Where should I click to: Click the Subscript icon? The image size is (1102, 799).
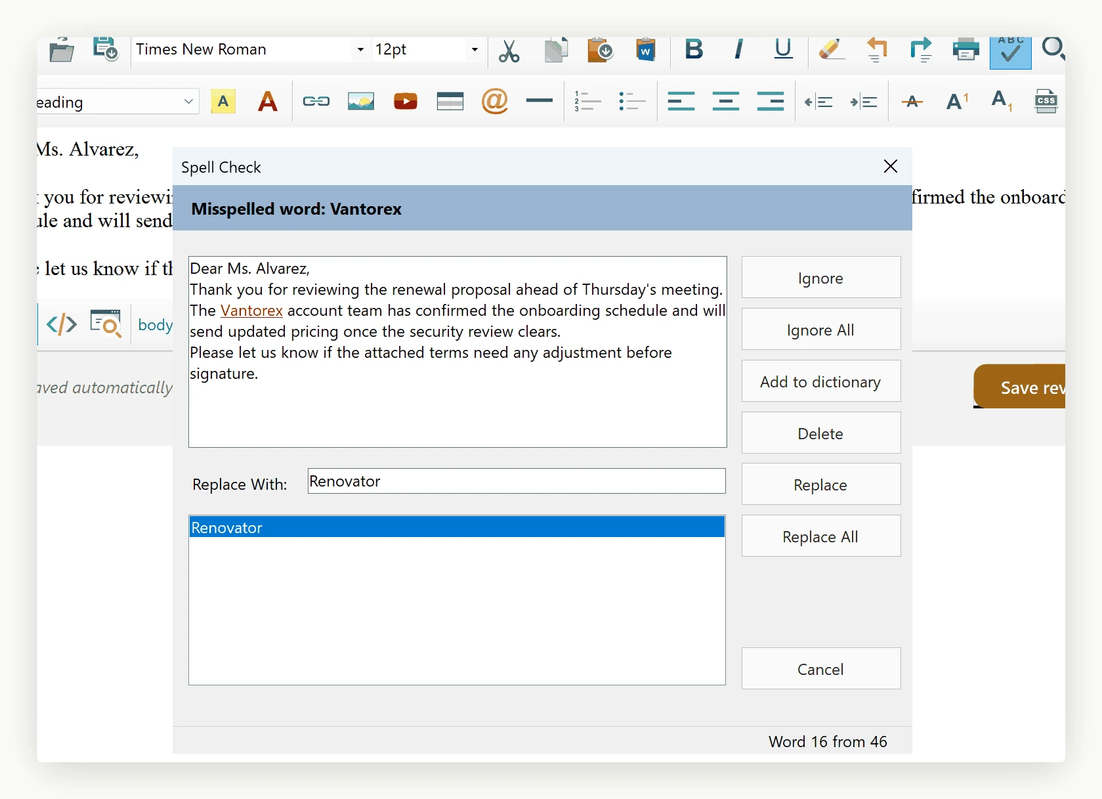pyautogui.click(x=1002, y=102)
